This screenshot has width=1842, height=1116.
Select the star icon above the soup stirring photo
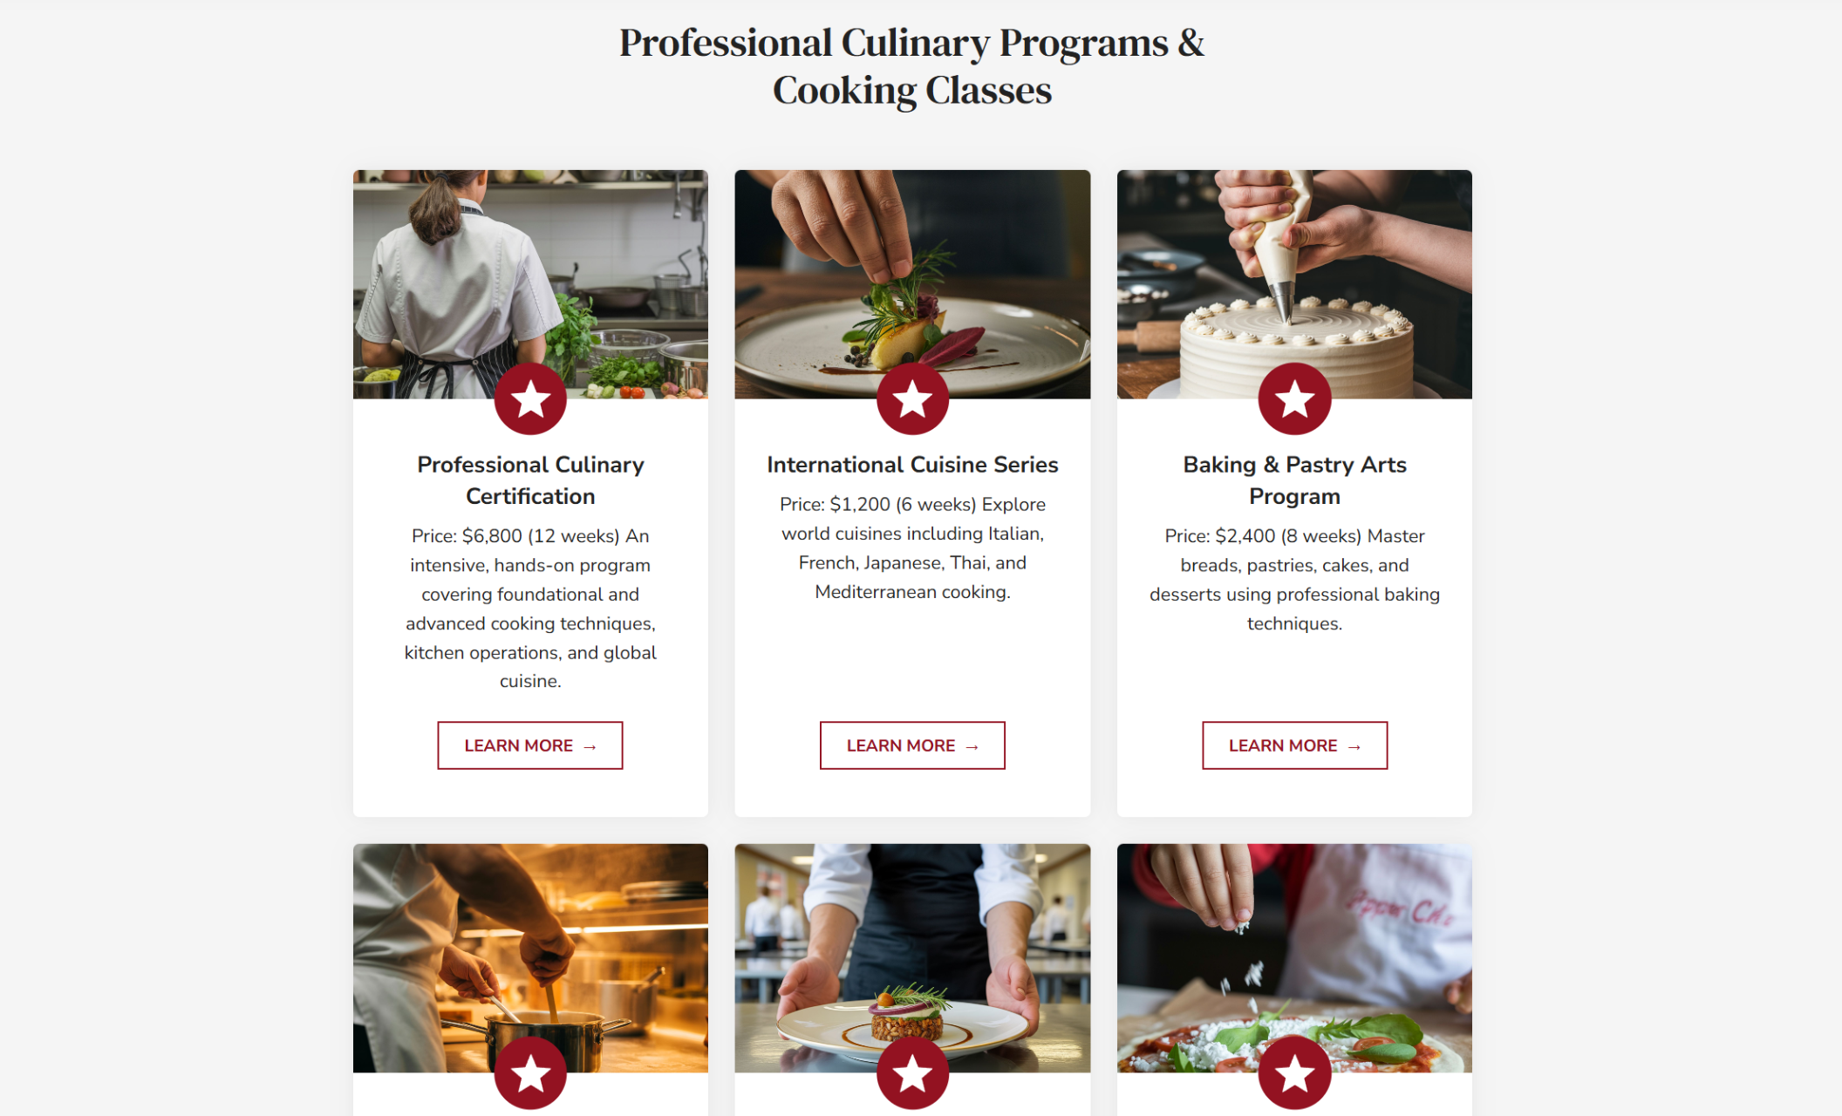530,1072
